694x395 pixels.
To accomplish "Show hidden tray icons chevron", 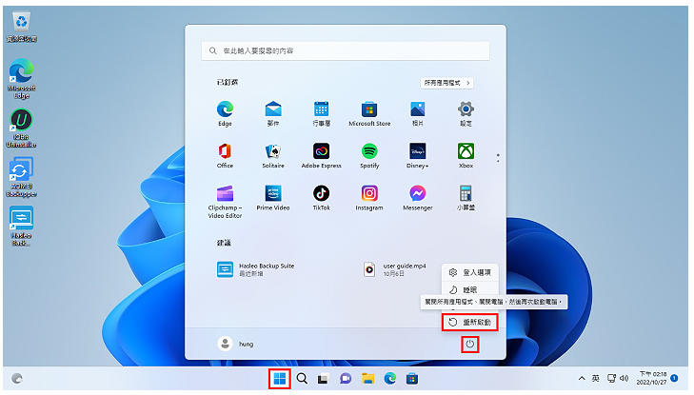I will coord(582,378).
